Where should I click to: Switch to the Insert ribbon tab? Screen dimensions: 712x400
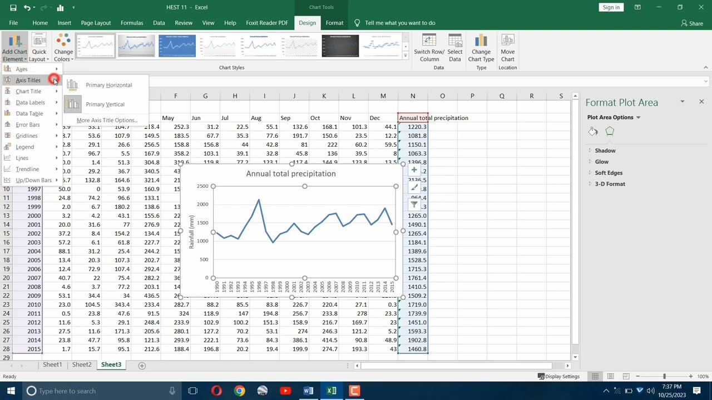coord(64,23)
